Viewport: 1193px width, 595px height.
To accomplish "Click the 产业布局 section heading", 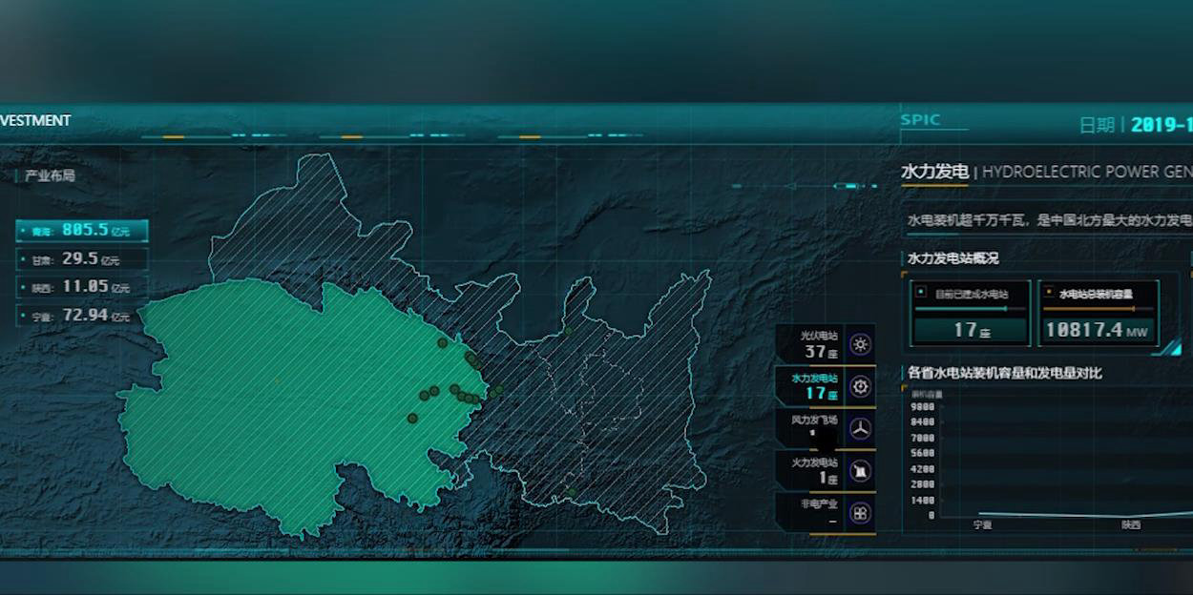I will pos(50,175).
